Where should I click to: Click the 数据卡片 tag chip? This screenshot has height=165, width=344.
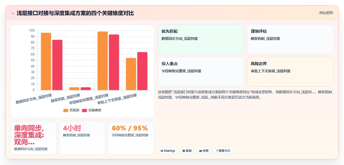(x=223, y=151)
